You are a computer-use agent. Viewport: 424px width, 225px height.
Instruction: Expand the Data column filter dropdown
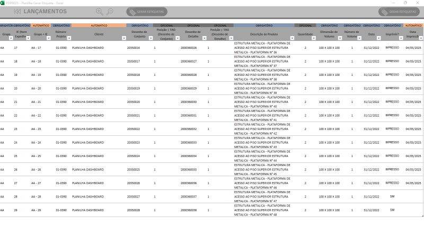379,37
